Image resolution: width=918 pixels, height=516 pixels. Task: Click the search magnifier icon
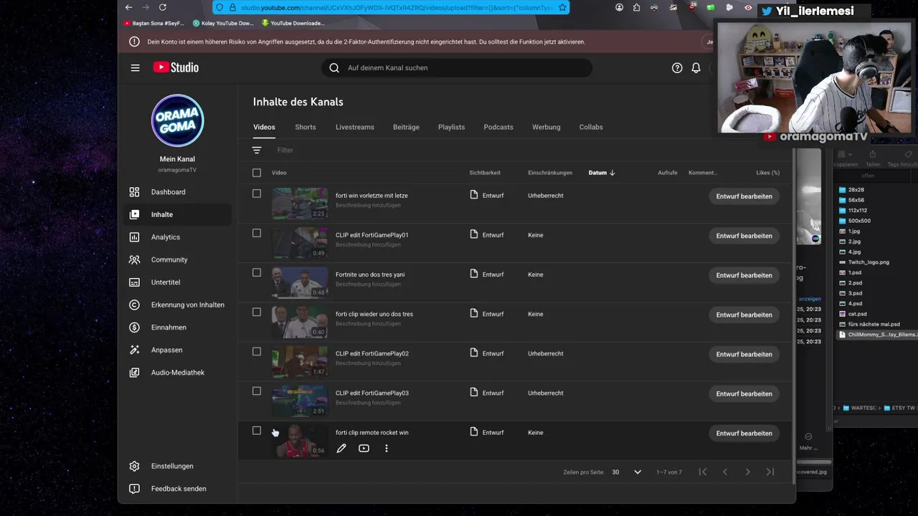pos(334,67)
